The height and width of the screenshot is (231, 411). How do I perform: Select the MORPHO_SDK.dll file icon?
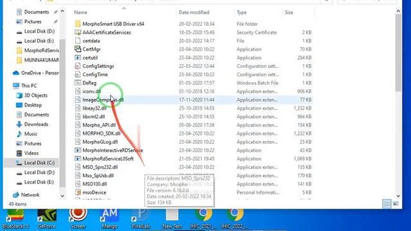coord(78,133)
